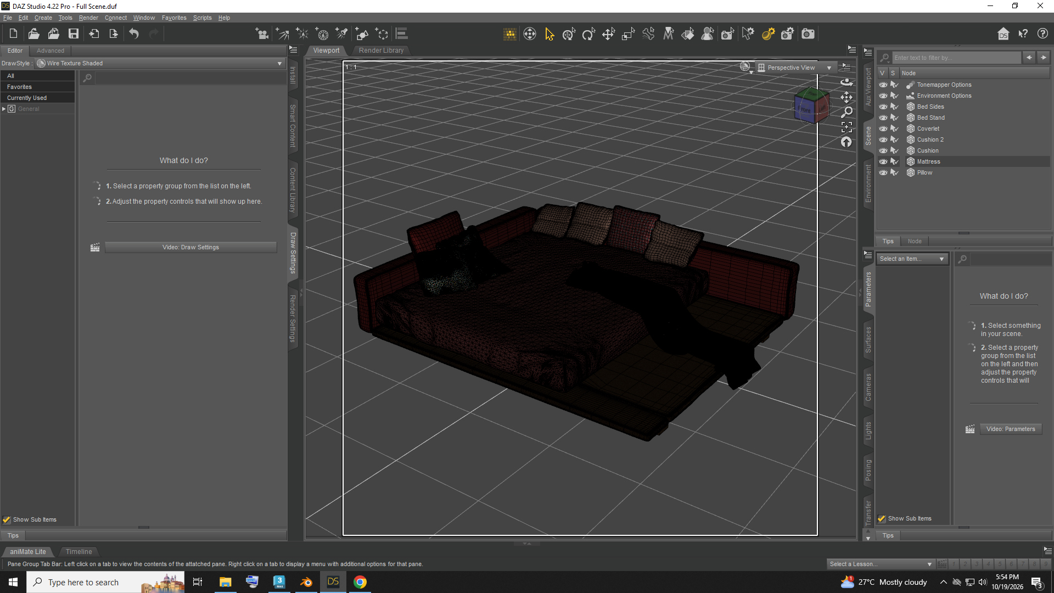Uncheck Show Sub Items in Draw Settings pane
The image size is (1054, 593).
click(x=7, y=519)
